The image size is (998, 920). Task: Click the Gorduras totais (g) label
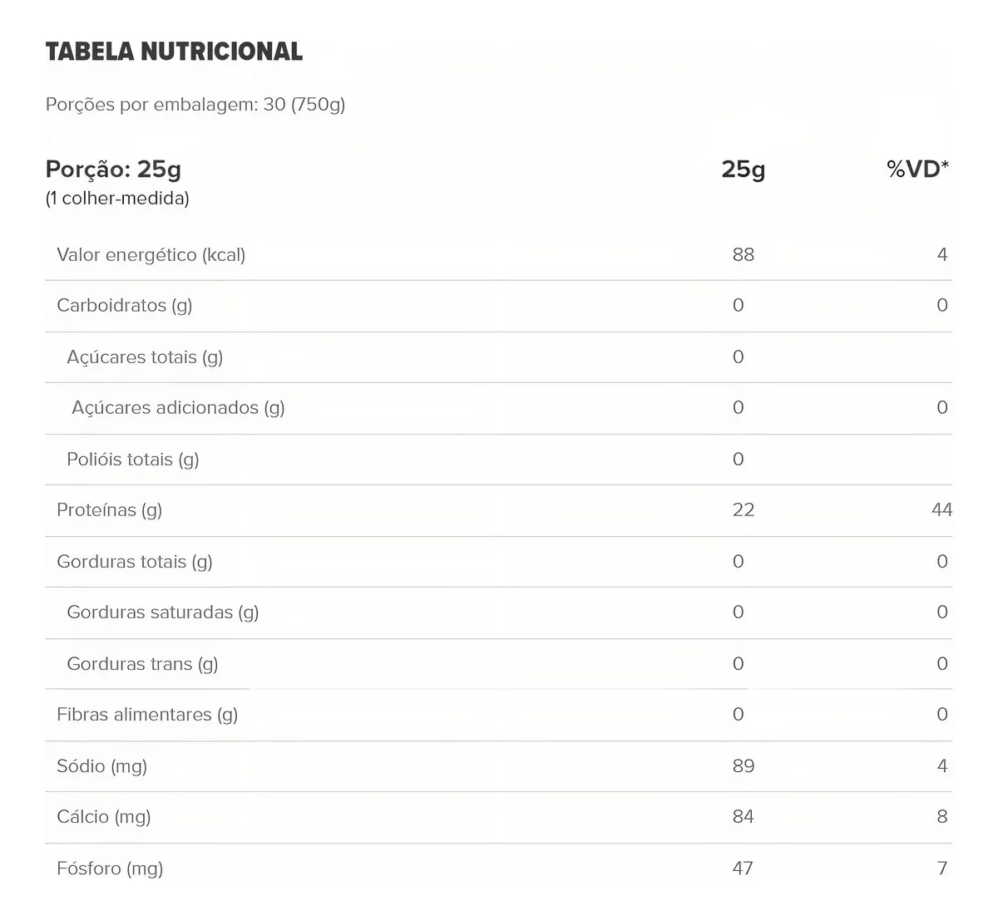click(135, 562)
